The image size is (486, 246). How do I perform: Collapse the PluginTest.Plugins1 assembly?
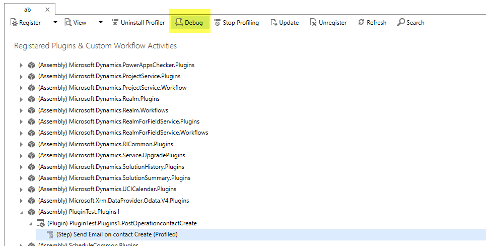pyautogui.click(x=21, y=213)
